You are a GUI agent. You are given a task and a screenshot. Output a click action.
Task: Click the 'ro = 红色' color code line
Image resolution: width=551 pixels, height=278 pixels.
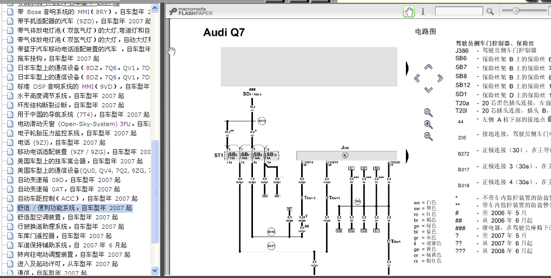tap(425, 214)
